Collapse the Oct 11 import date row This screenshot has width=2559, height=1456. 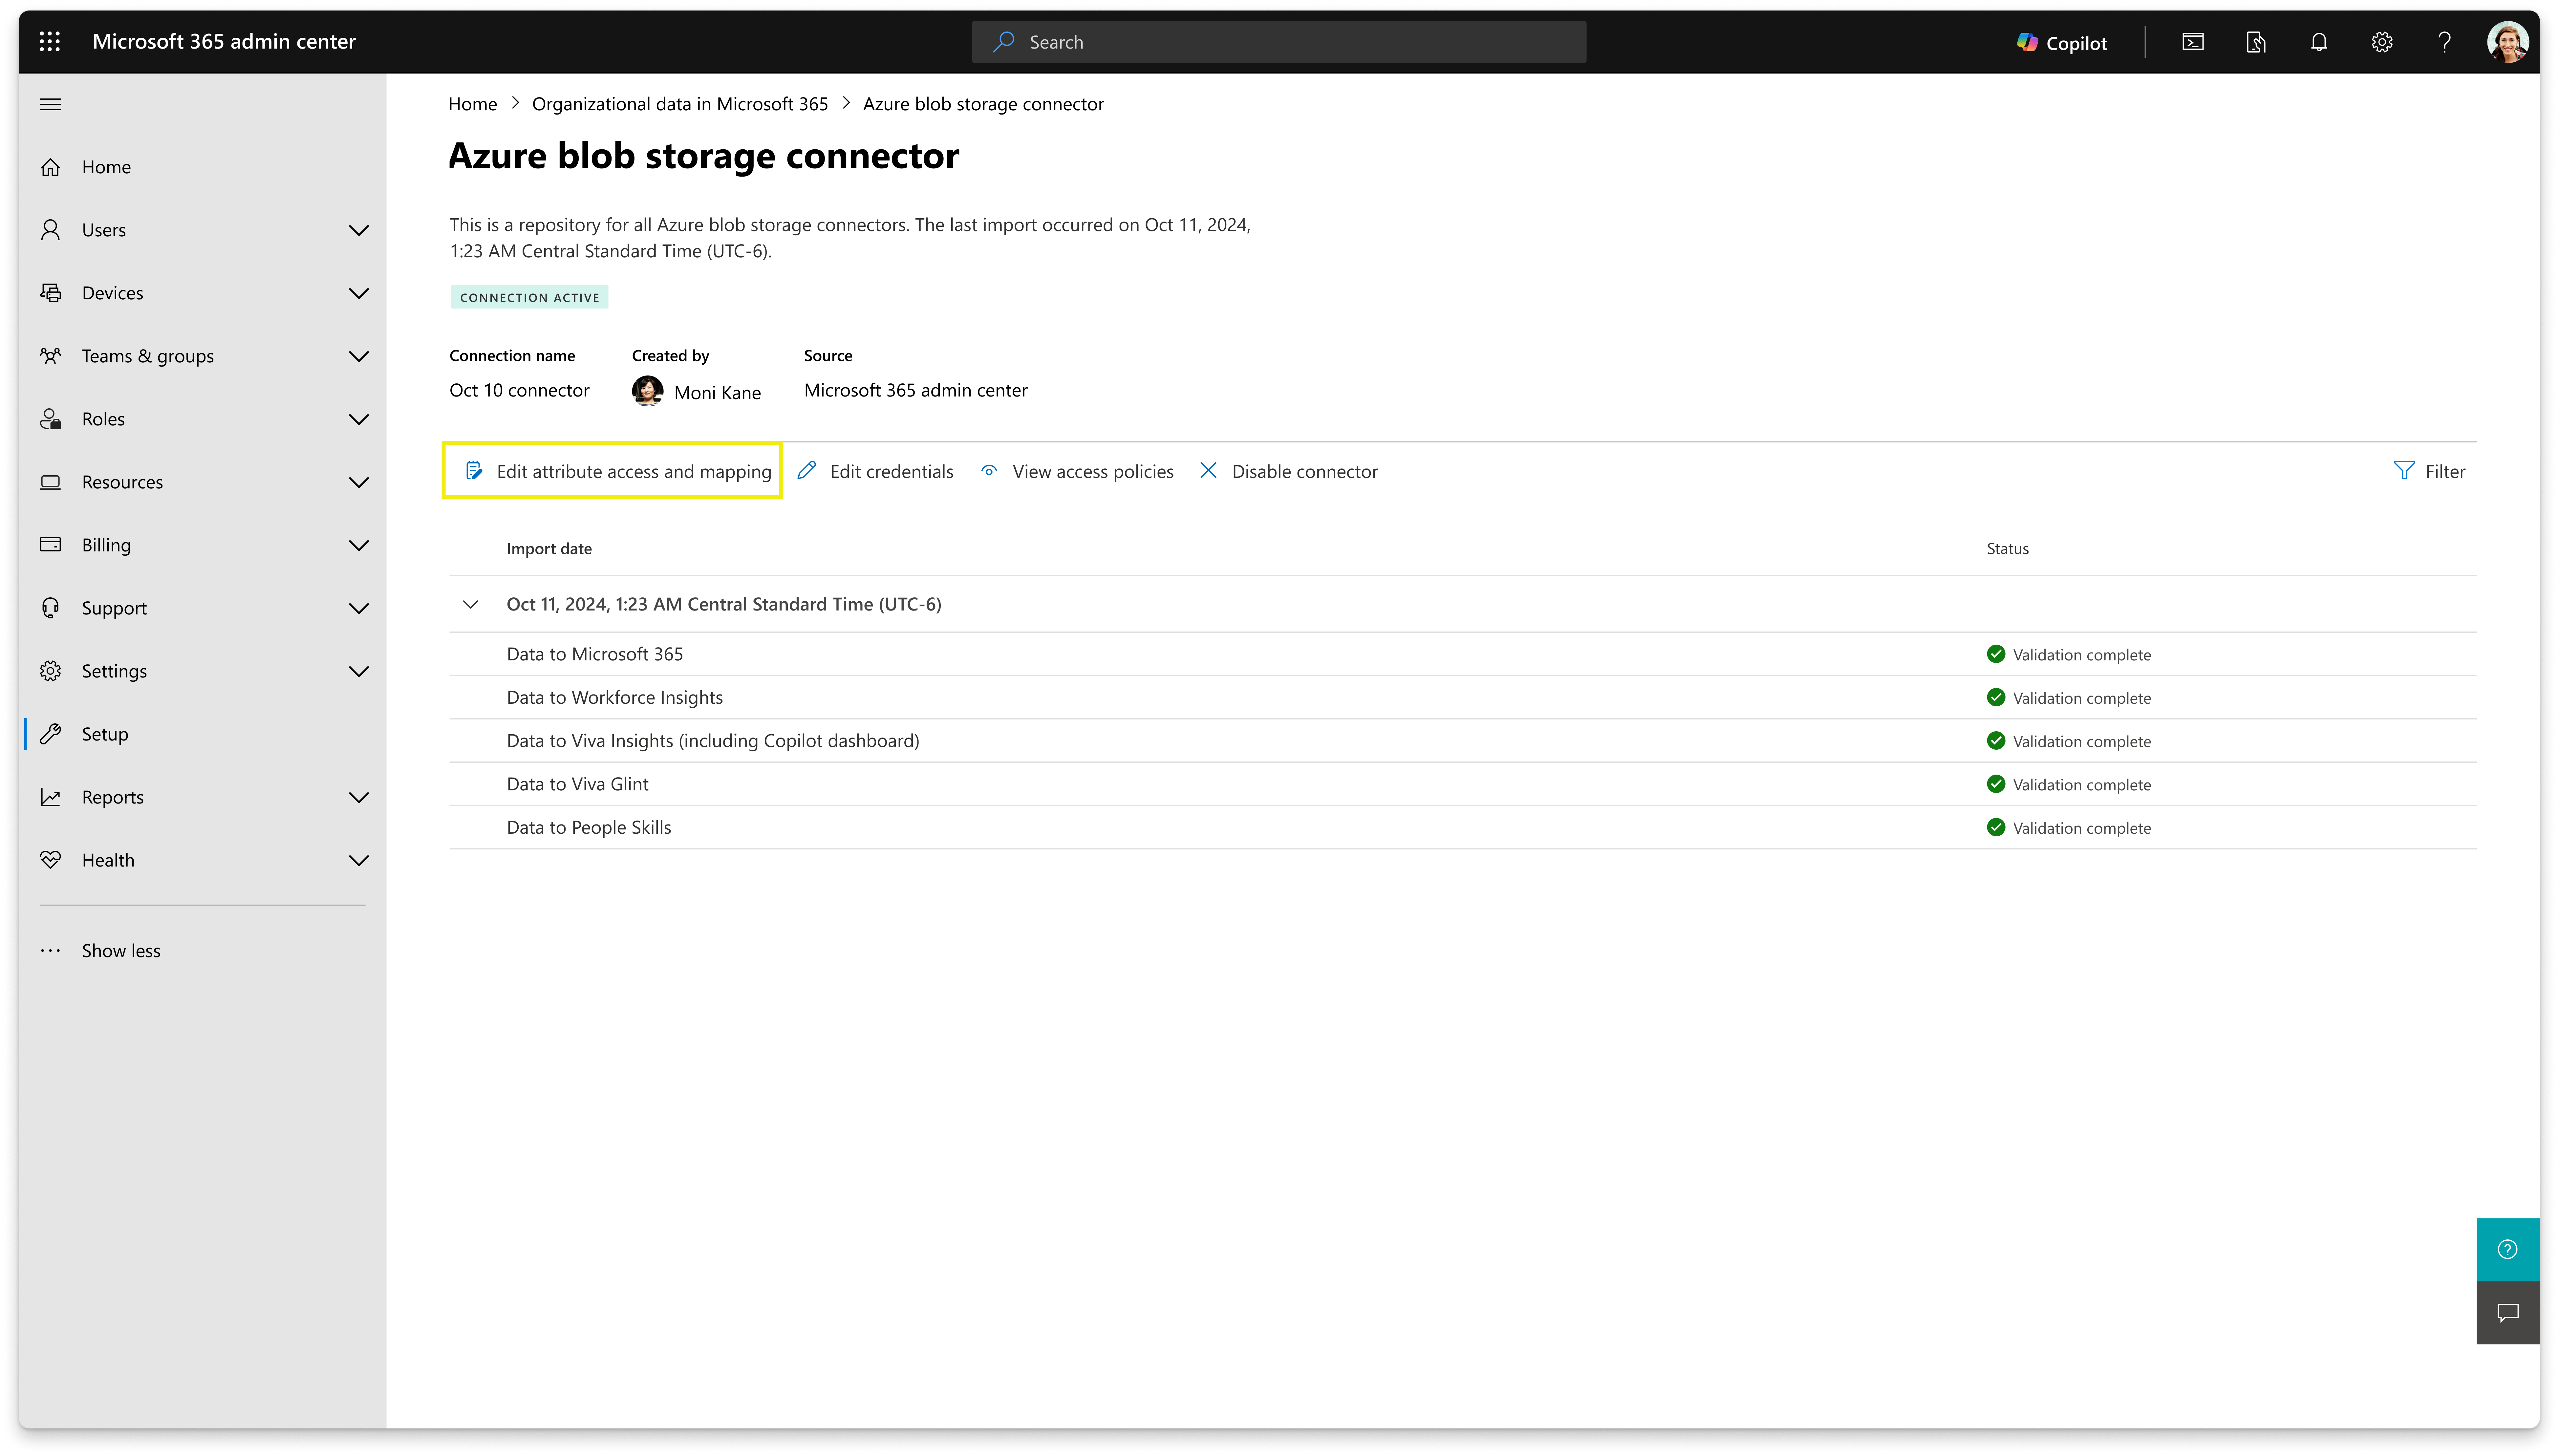(x=470, y=604)
